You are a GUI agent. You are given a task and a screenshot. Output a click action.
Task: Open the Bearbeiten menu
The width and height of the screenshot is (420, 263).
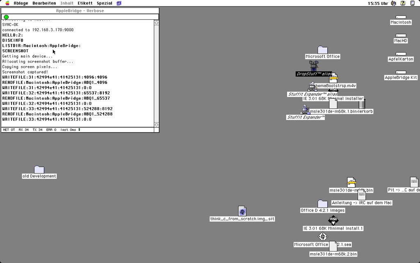pos(44,3)
